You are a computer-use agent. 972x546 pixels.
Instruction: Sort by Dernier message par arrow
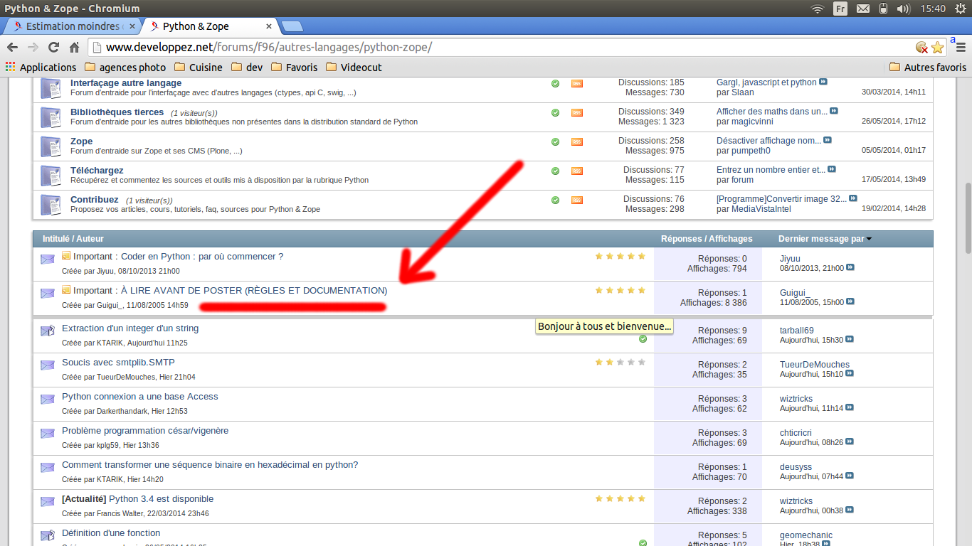(x=869, y=239)
